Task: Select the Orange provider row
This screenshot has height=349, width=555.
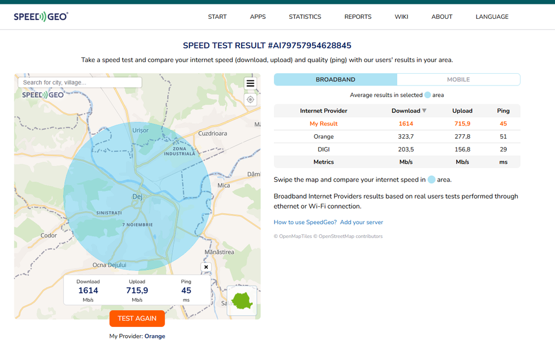Action: click(397, 136)
